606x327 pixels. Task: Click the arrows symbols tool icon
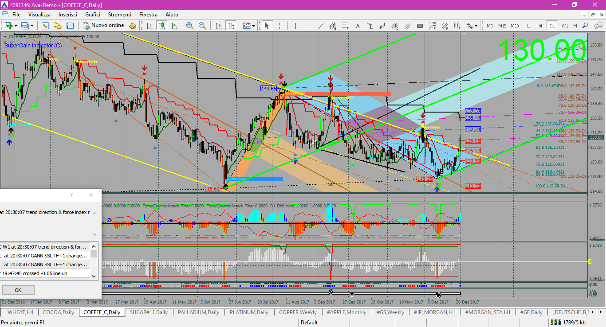coord(469,26)
